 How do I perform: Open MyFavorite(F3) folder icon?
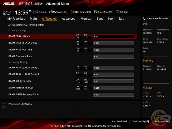(x=51, y=12)
